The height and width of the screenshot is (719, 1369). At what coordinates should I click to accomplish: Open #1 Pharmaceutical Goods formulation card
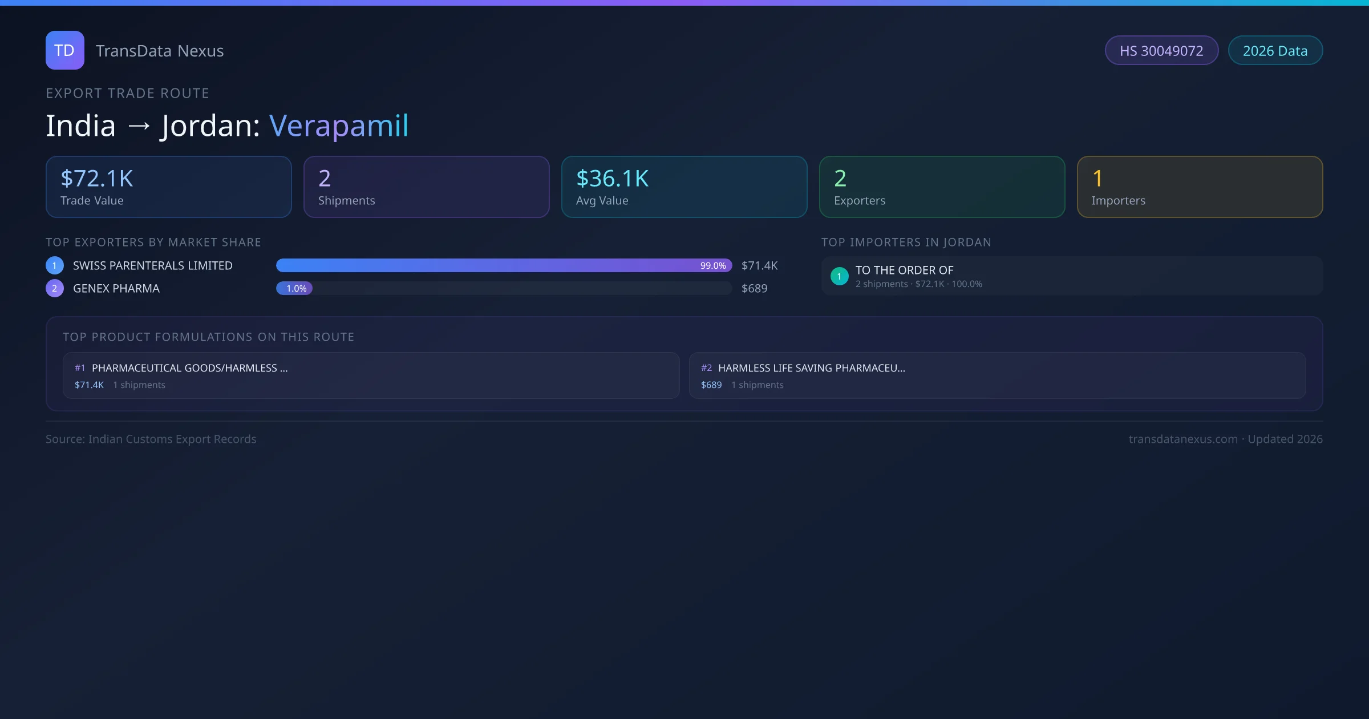(x=371, y=375)
